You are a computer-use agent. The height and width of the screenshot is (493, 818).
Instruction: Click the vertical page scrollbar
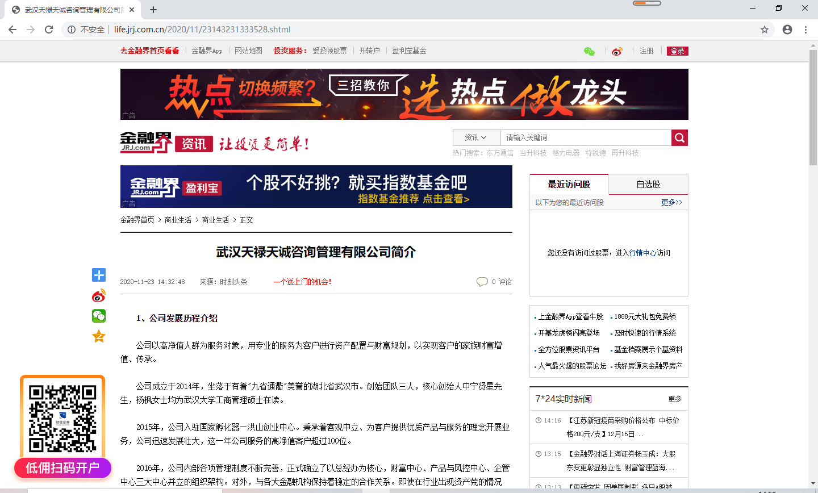pos(813,108)
